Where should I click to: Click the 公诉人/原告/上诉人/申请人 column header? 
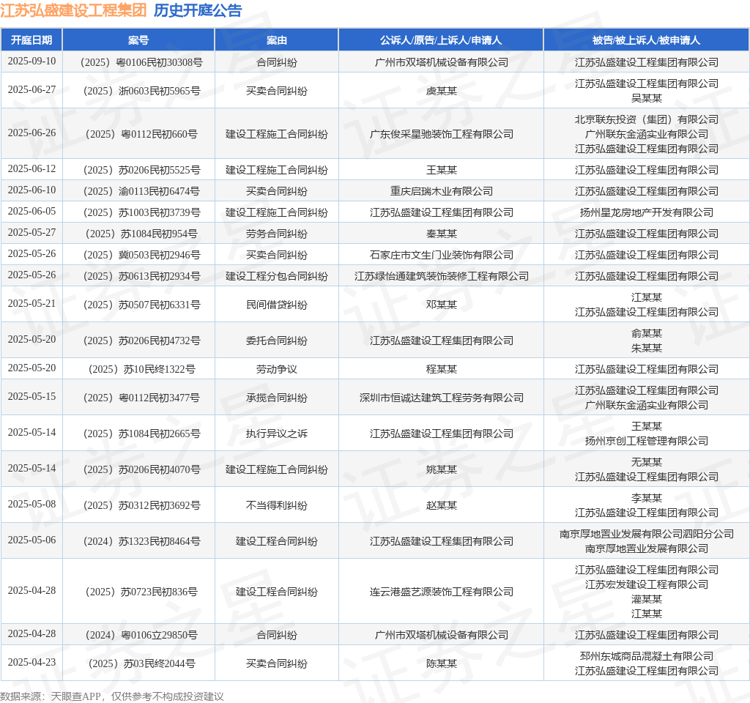tap(441, 40)
